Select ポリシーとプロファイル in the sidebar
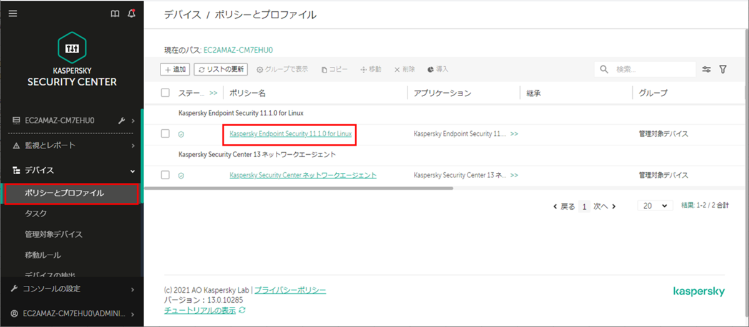 click(x=71, y=193)
